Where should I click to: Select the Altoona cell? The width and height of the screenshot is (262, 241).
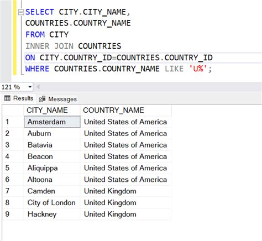pos(52,180)
